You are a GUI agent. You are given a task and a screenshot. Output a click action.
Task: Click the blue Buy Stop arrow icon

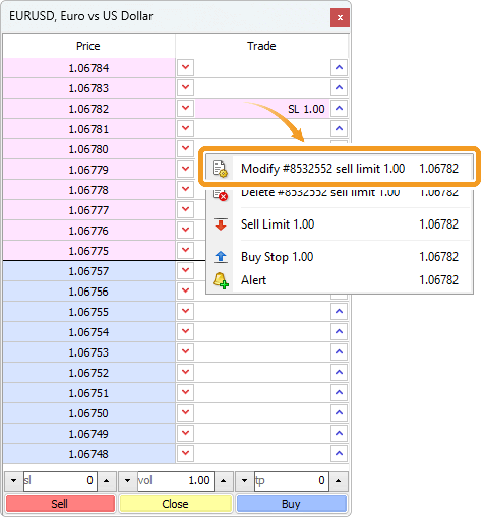pyautogui.click(x=220, y=257)
